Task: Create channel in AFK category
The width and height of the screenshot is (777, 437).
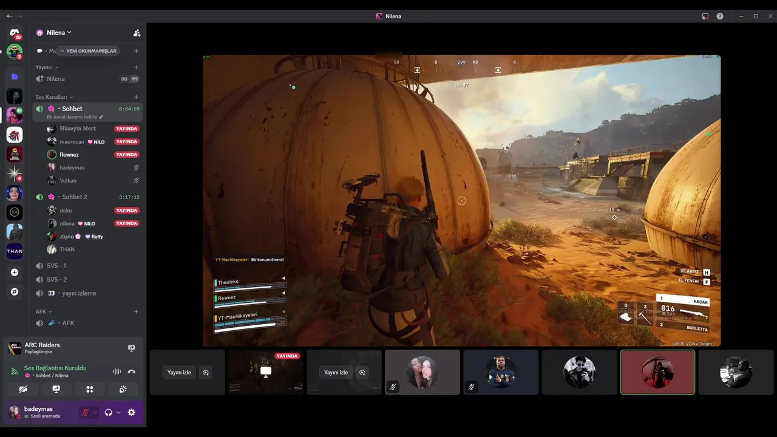Action: [x=136, y=311]
